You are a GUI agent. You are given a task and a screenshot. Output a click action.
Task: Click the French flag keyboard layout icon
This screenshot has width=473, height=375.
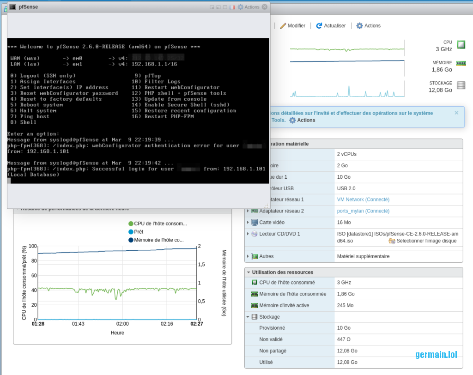tap(232, 7)
